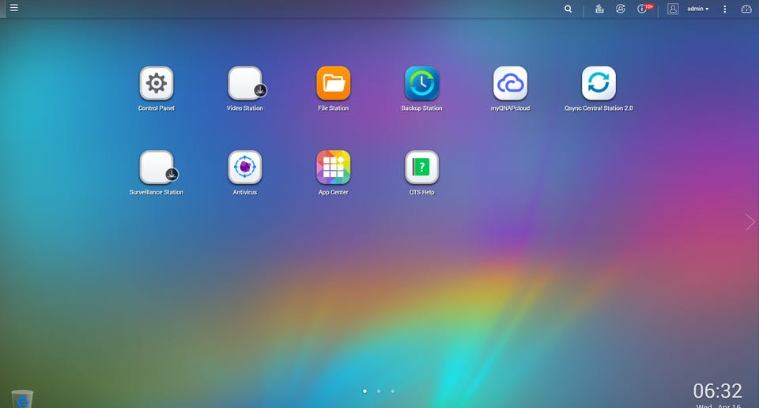
Task: Open external devices icon in top bar
Action: coord(621,9)
